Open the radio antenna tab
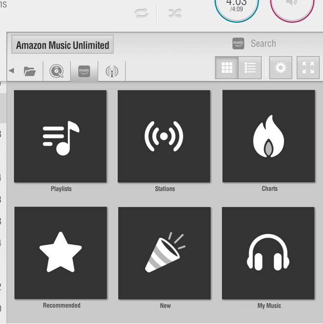 pyautogui.click(x=112, y=71)
